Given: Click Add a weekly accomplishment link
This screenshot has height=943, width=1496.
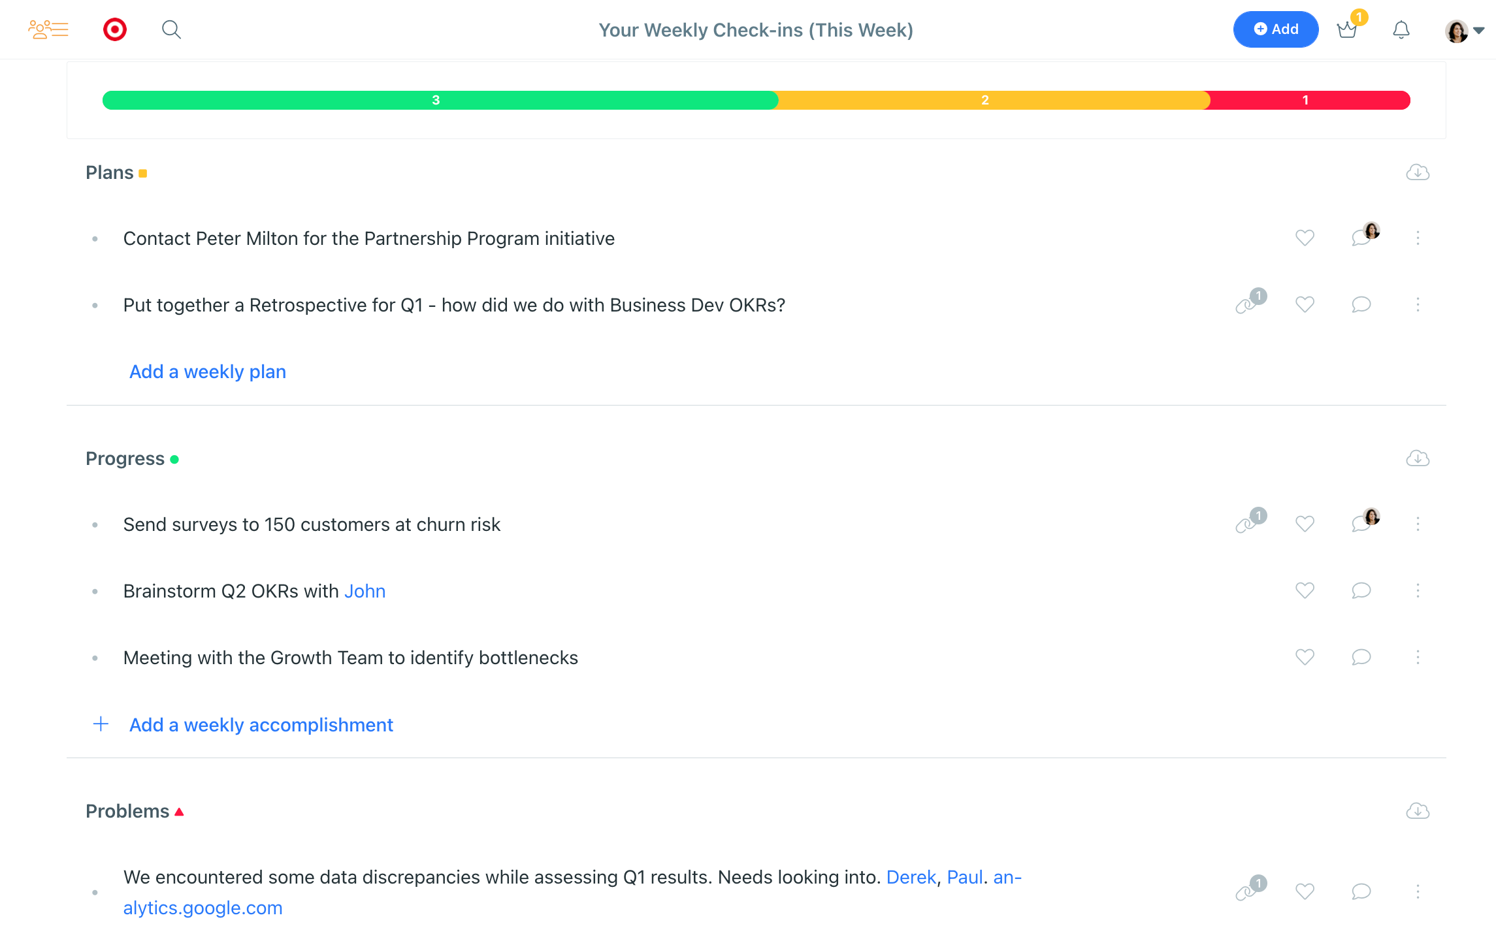Looking at the screenshot, I should tap(261, 725).
